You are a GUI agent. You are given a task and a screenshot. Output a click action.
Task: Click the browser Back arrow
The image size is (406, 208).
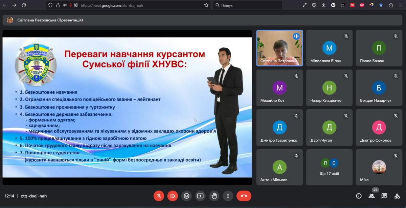5,5
